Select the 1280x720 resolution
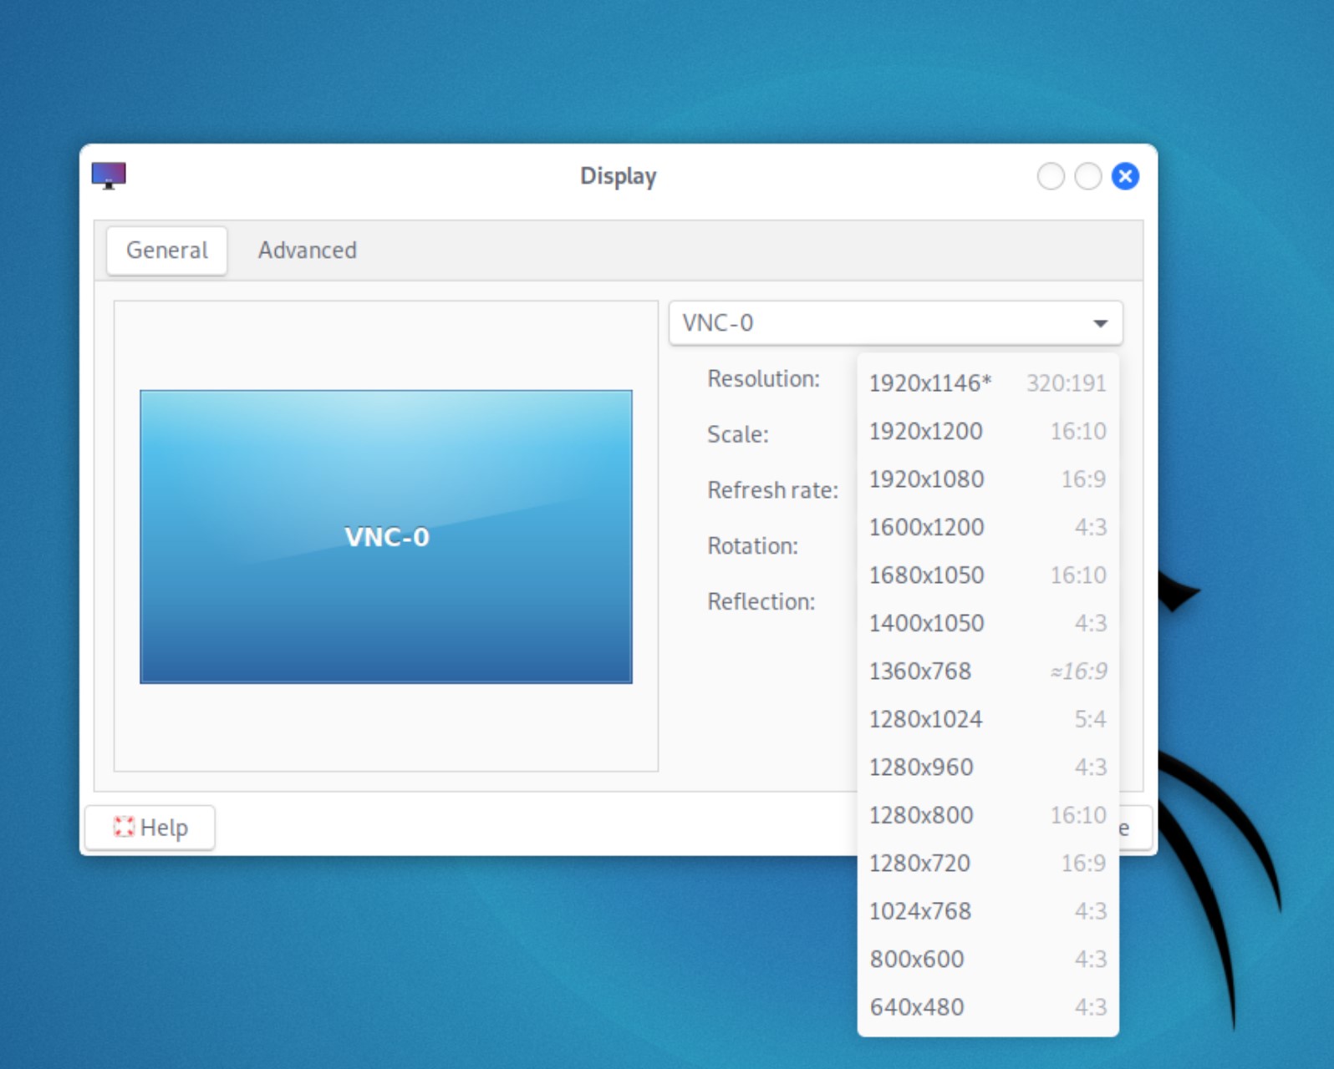This screenshot has height=1069, width=1334. 987,864
